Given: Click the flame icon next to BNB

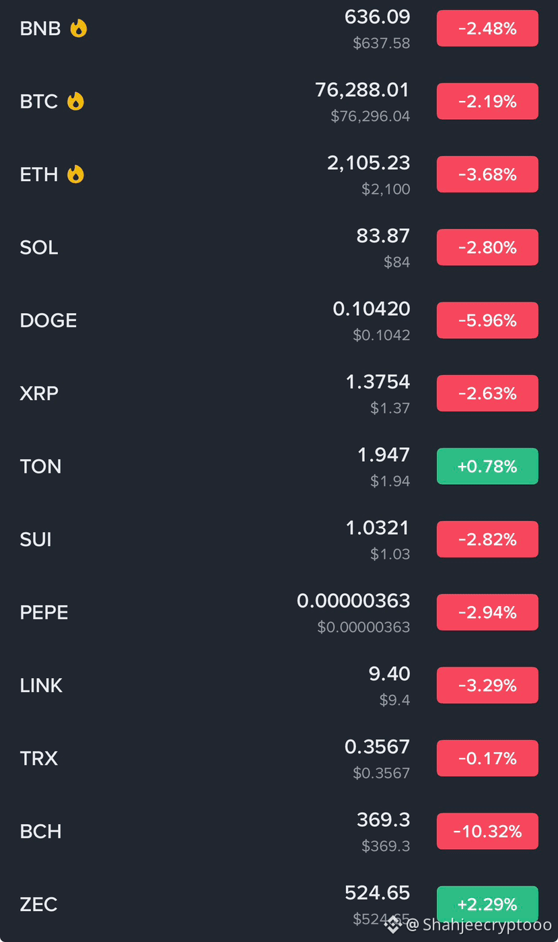Looking at the screenshot, I should (x=79, y=28).
